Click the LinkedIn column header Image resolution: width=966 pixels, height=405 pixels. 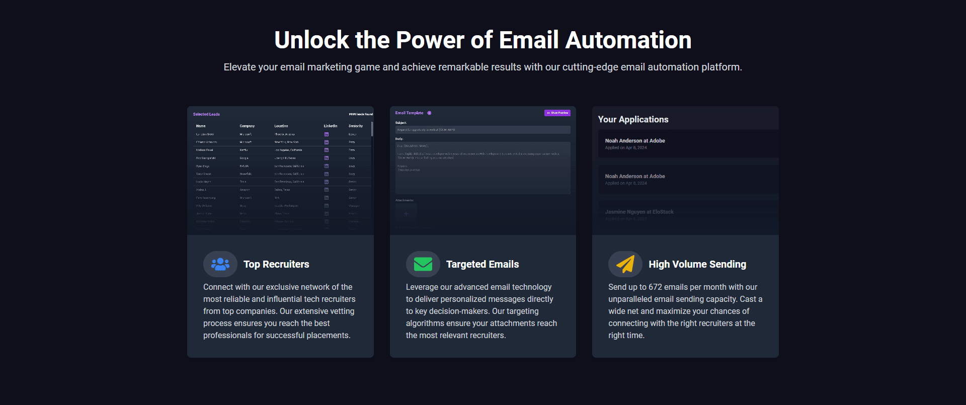[331, 126]
